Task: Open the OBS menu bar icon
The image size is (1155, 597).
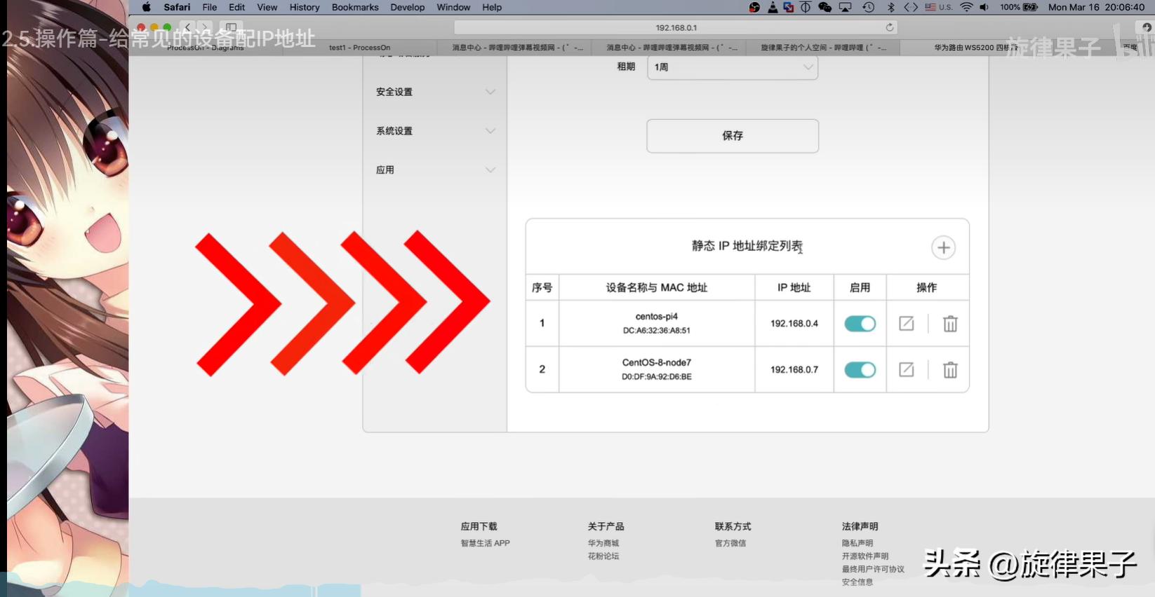Action: (754, 7)
